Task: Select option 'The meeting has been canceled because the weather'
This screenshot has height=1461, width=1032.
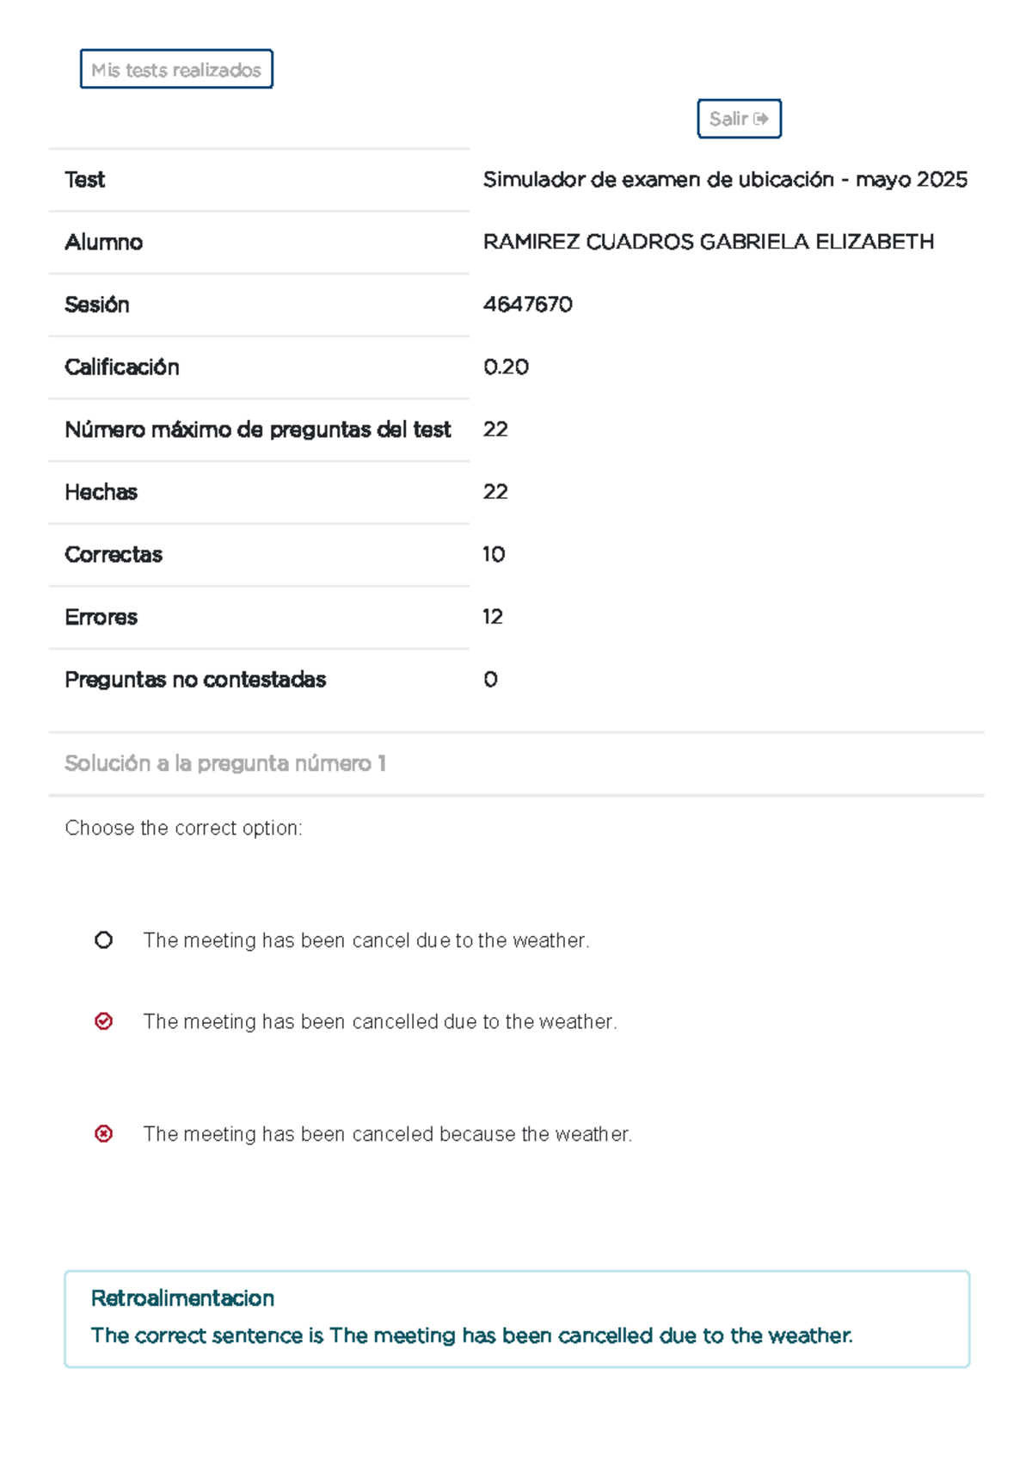Action: click(x=388, y=1134)
